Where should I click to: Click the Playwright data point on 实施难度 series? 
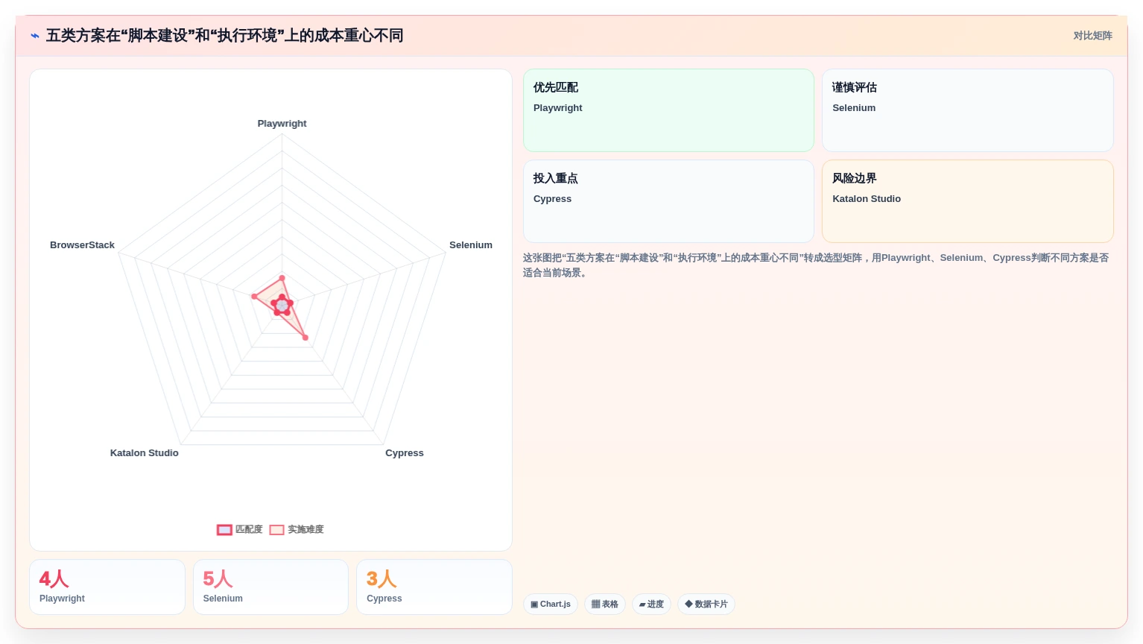(282, 278)
